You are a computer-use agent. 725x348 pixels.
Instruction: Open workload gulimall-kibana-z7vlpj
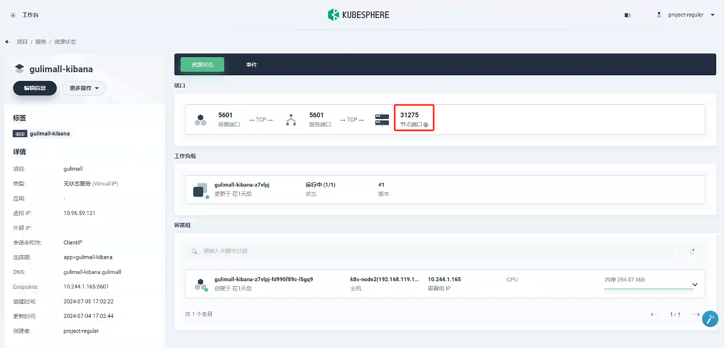(241, 185)
